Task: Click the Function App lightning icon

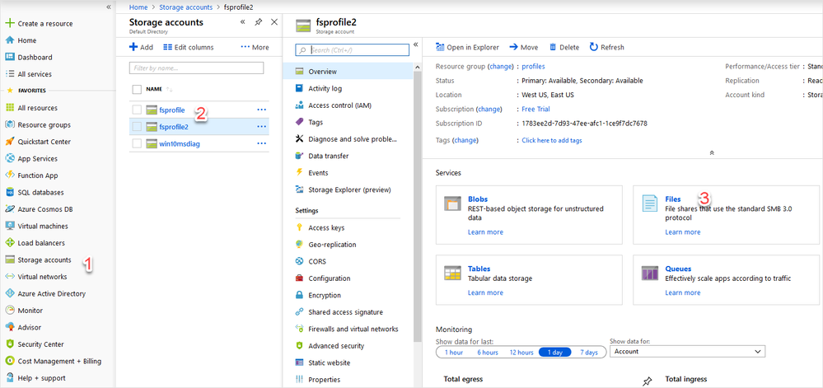Action: (x=9, y=175)
